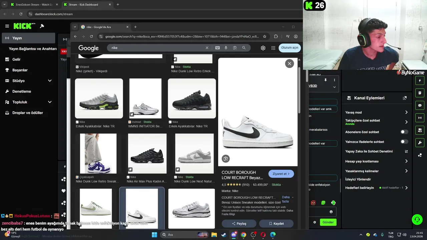Open the Windows Start menu
Viewport: 427px width, 240px height.
tap(154, 235)
